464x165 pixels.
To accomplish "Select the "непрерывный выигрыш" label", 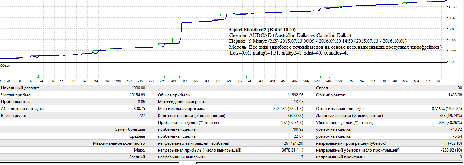I will [x=181, y=157].
